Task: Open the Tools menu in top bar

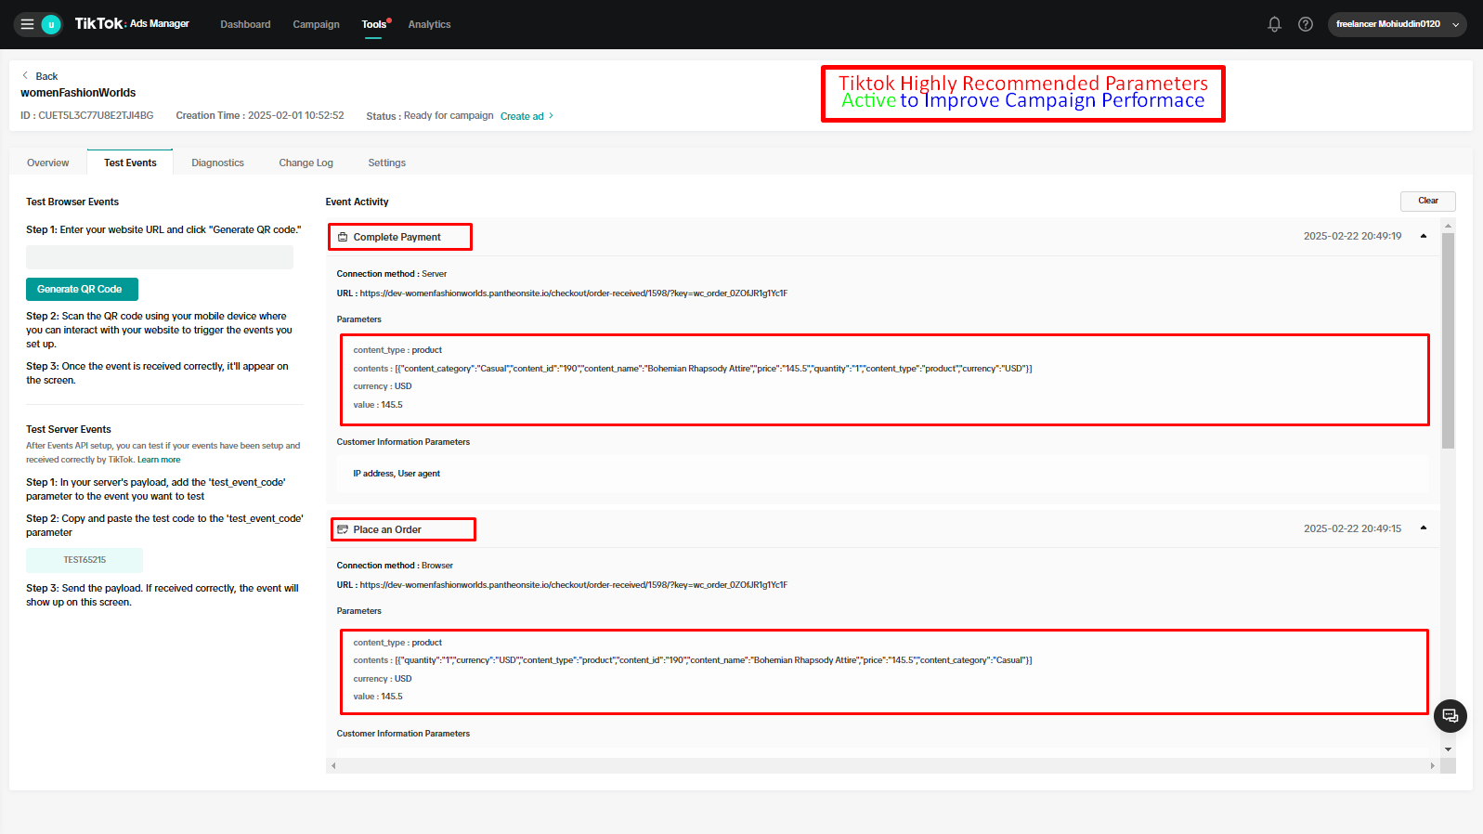Action: pos(374,24)
